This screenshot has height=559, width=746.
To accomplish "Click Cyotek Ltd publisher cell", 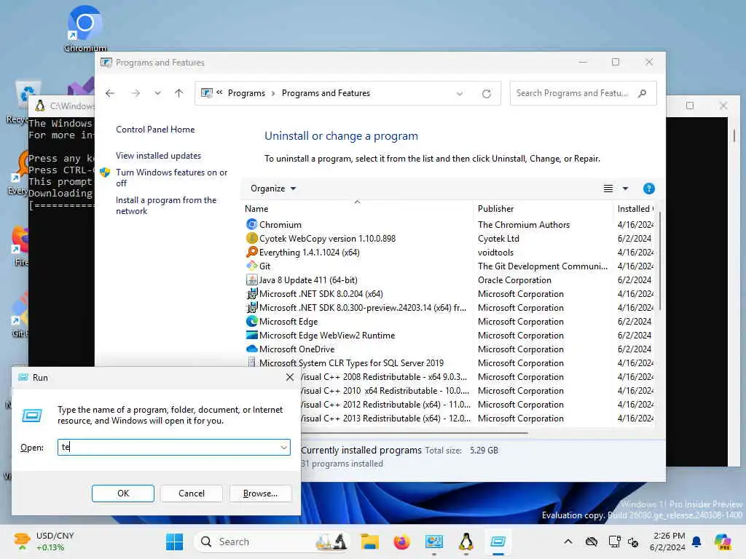I will pyautogui.click(x=498, y=239).
